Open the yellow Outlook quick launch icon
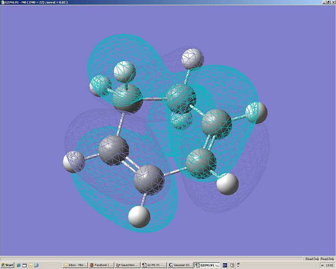 [x=30, y=265]
